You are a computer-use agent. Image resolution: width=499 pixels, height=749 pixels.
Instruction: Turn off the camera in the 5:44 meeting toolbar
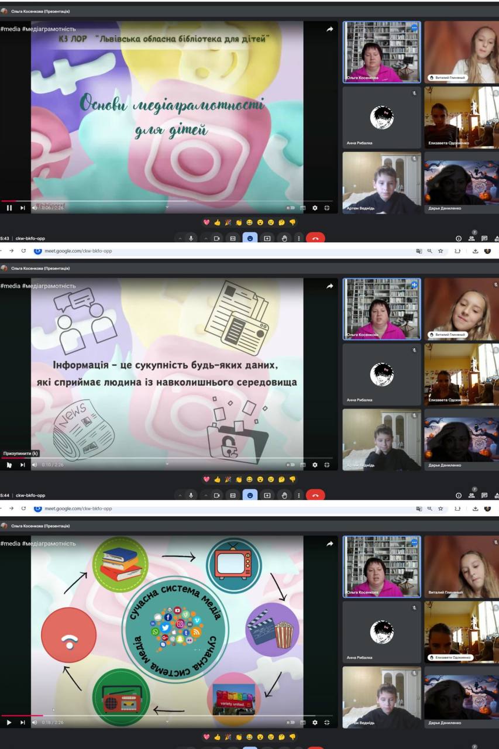[x=216, y=495]
